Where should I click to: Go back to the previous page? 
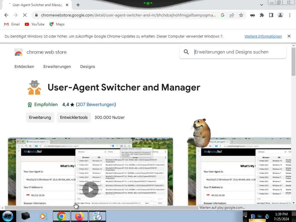[6, 15]
